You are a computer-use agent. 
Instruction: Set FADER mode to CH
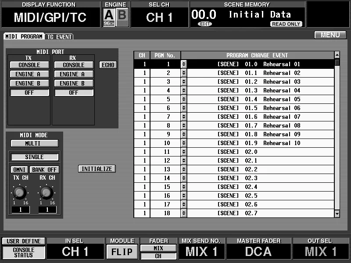(x=158, y=256)
